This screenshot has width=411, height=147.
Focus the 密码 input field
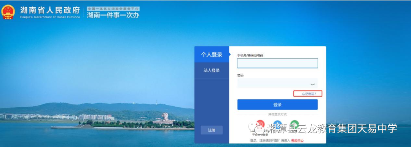pyautogui.click(x=277, y=83)
